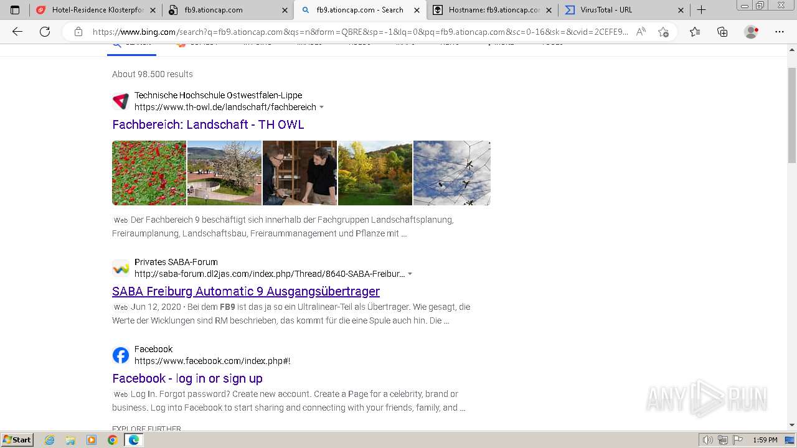Open Facebook - log in or sign up

coord(187,378)
